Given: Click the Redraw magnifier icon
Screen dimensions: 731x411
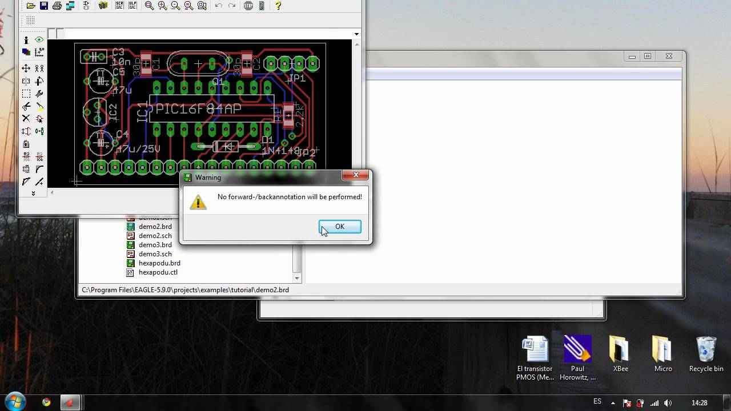Looking at the screenshot, I should pos(188,6).
